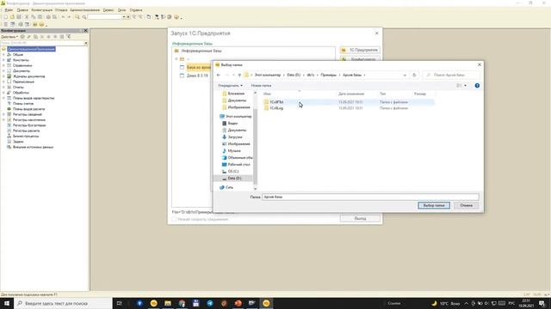Click the Папка name input field

coord(370,197)
